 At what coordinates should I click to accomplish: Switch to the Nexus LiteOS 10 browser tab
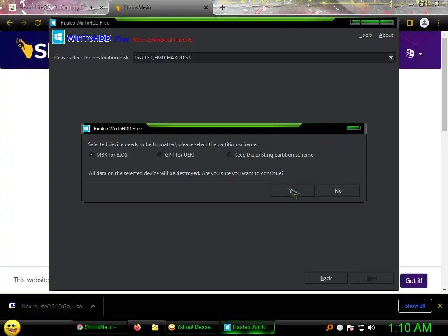[52, 7]
